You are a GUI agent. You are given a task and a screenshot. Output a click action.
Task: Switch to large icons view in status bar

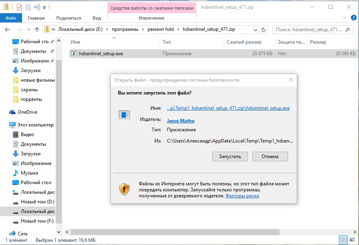pos(352,240)
